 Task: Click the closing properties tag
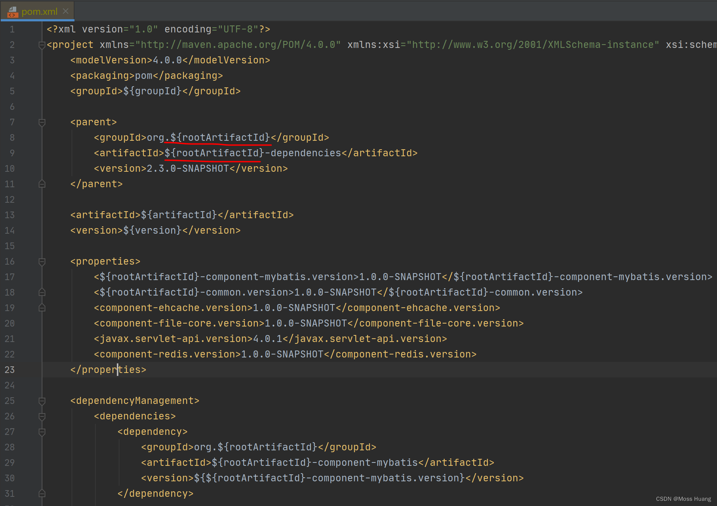(108, 370)
